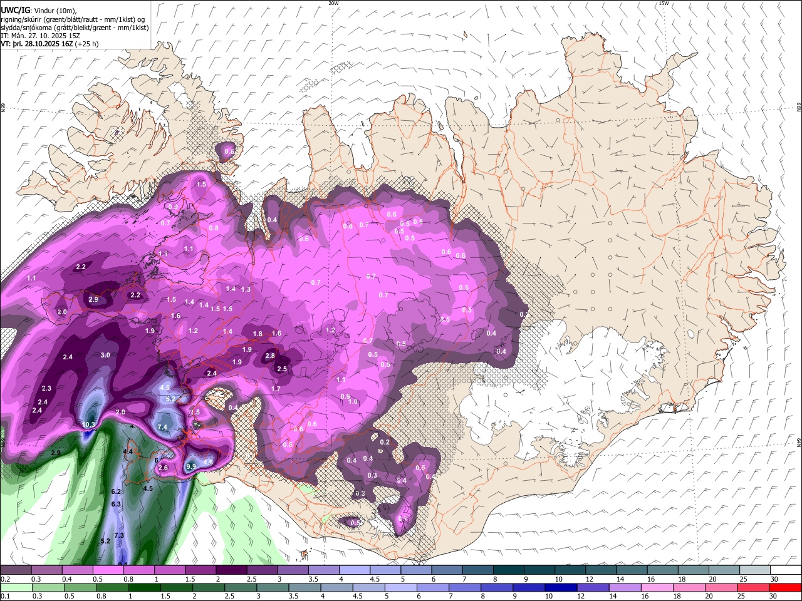Screen dimensions: 802x601
Task: Click the 'IT: Mán. 27. 10. 2025 15Z' line
Action: coord(40,36)
